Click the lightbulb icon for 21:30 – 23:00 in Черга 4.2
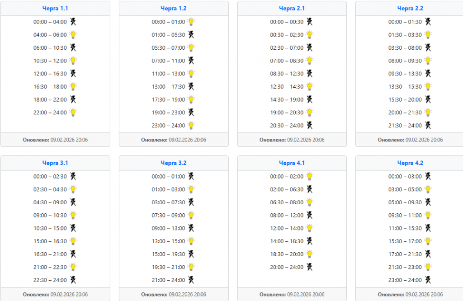This screenshot has width=463, height=301. click(428, 267)
